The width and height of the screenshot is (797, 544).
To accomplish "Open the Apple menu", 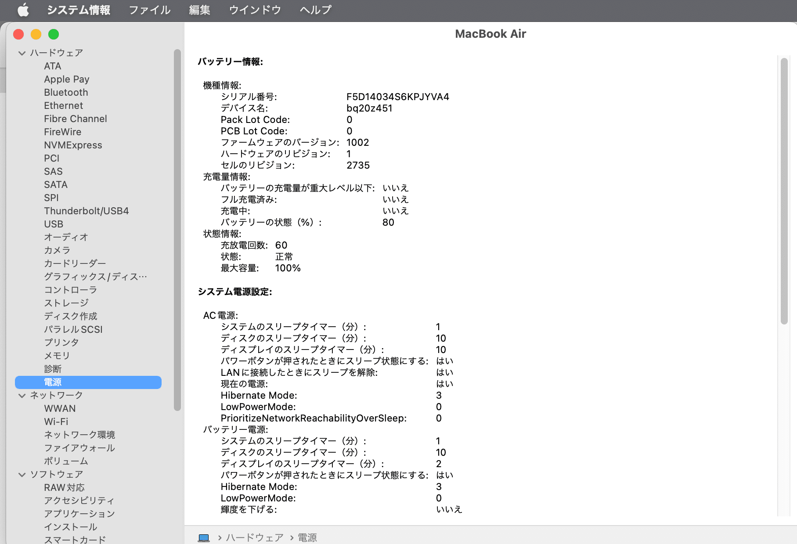I will [23, 10].
